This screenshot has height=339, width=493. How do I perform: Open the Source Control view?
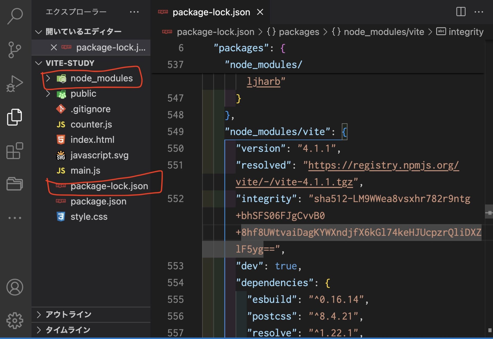pos(14,49)
